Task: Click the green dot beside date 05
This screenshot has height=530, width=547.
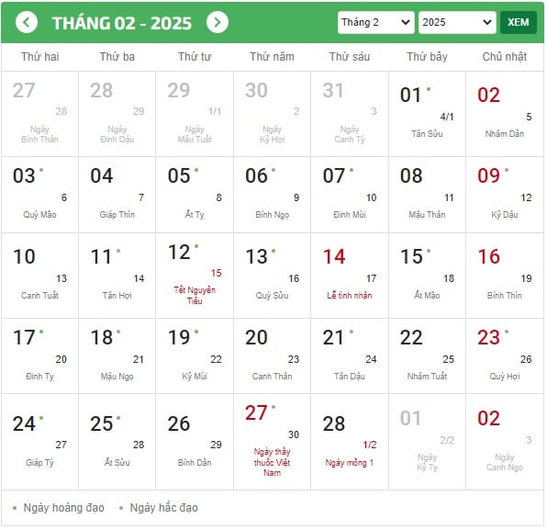Action: click(x=196, y=170)
